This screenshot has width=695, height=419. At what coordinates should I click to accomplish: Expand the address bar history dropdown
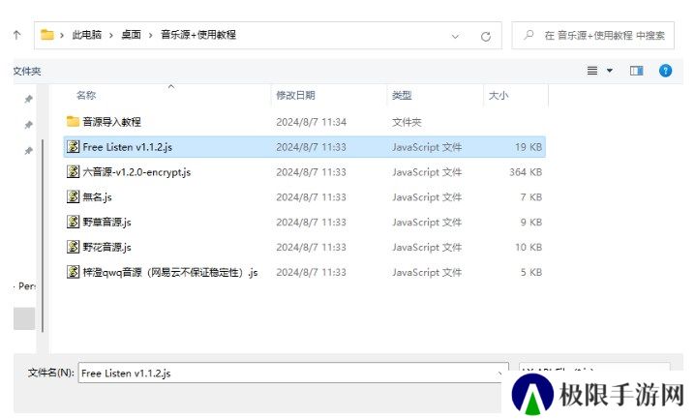455,37
